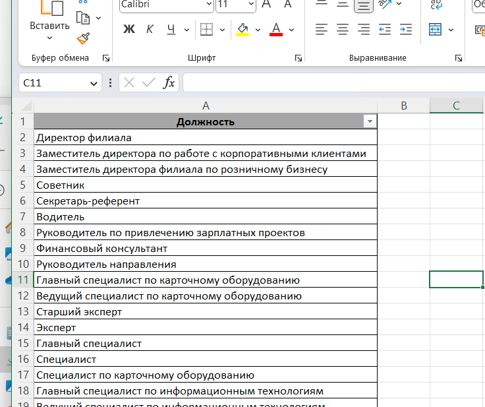The image size is (485, 407).
Task: Select column C header
Action: (456, 106)
